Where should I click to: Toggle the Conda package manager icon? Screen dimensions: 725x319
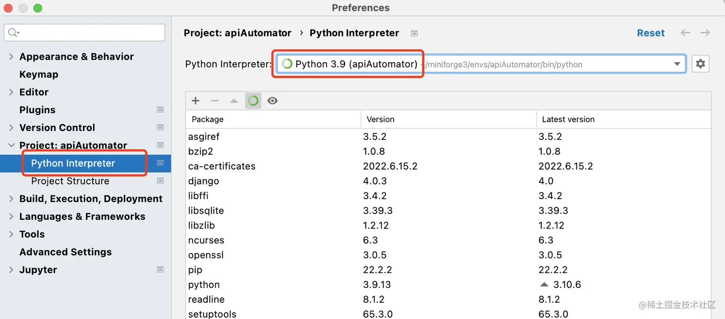tap(253, 101)
